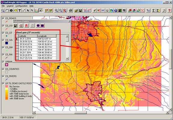Click the crosshair target toolbar icon
This screenshot has height=120, width=173.
click(107, 11)
